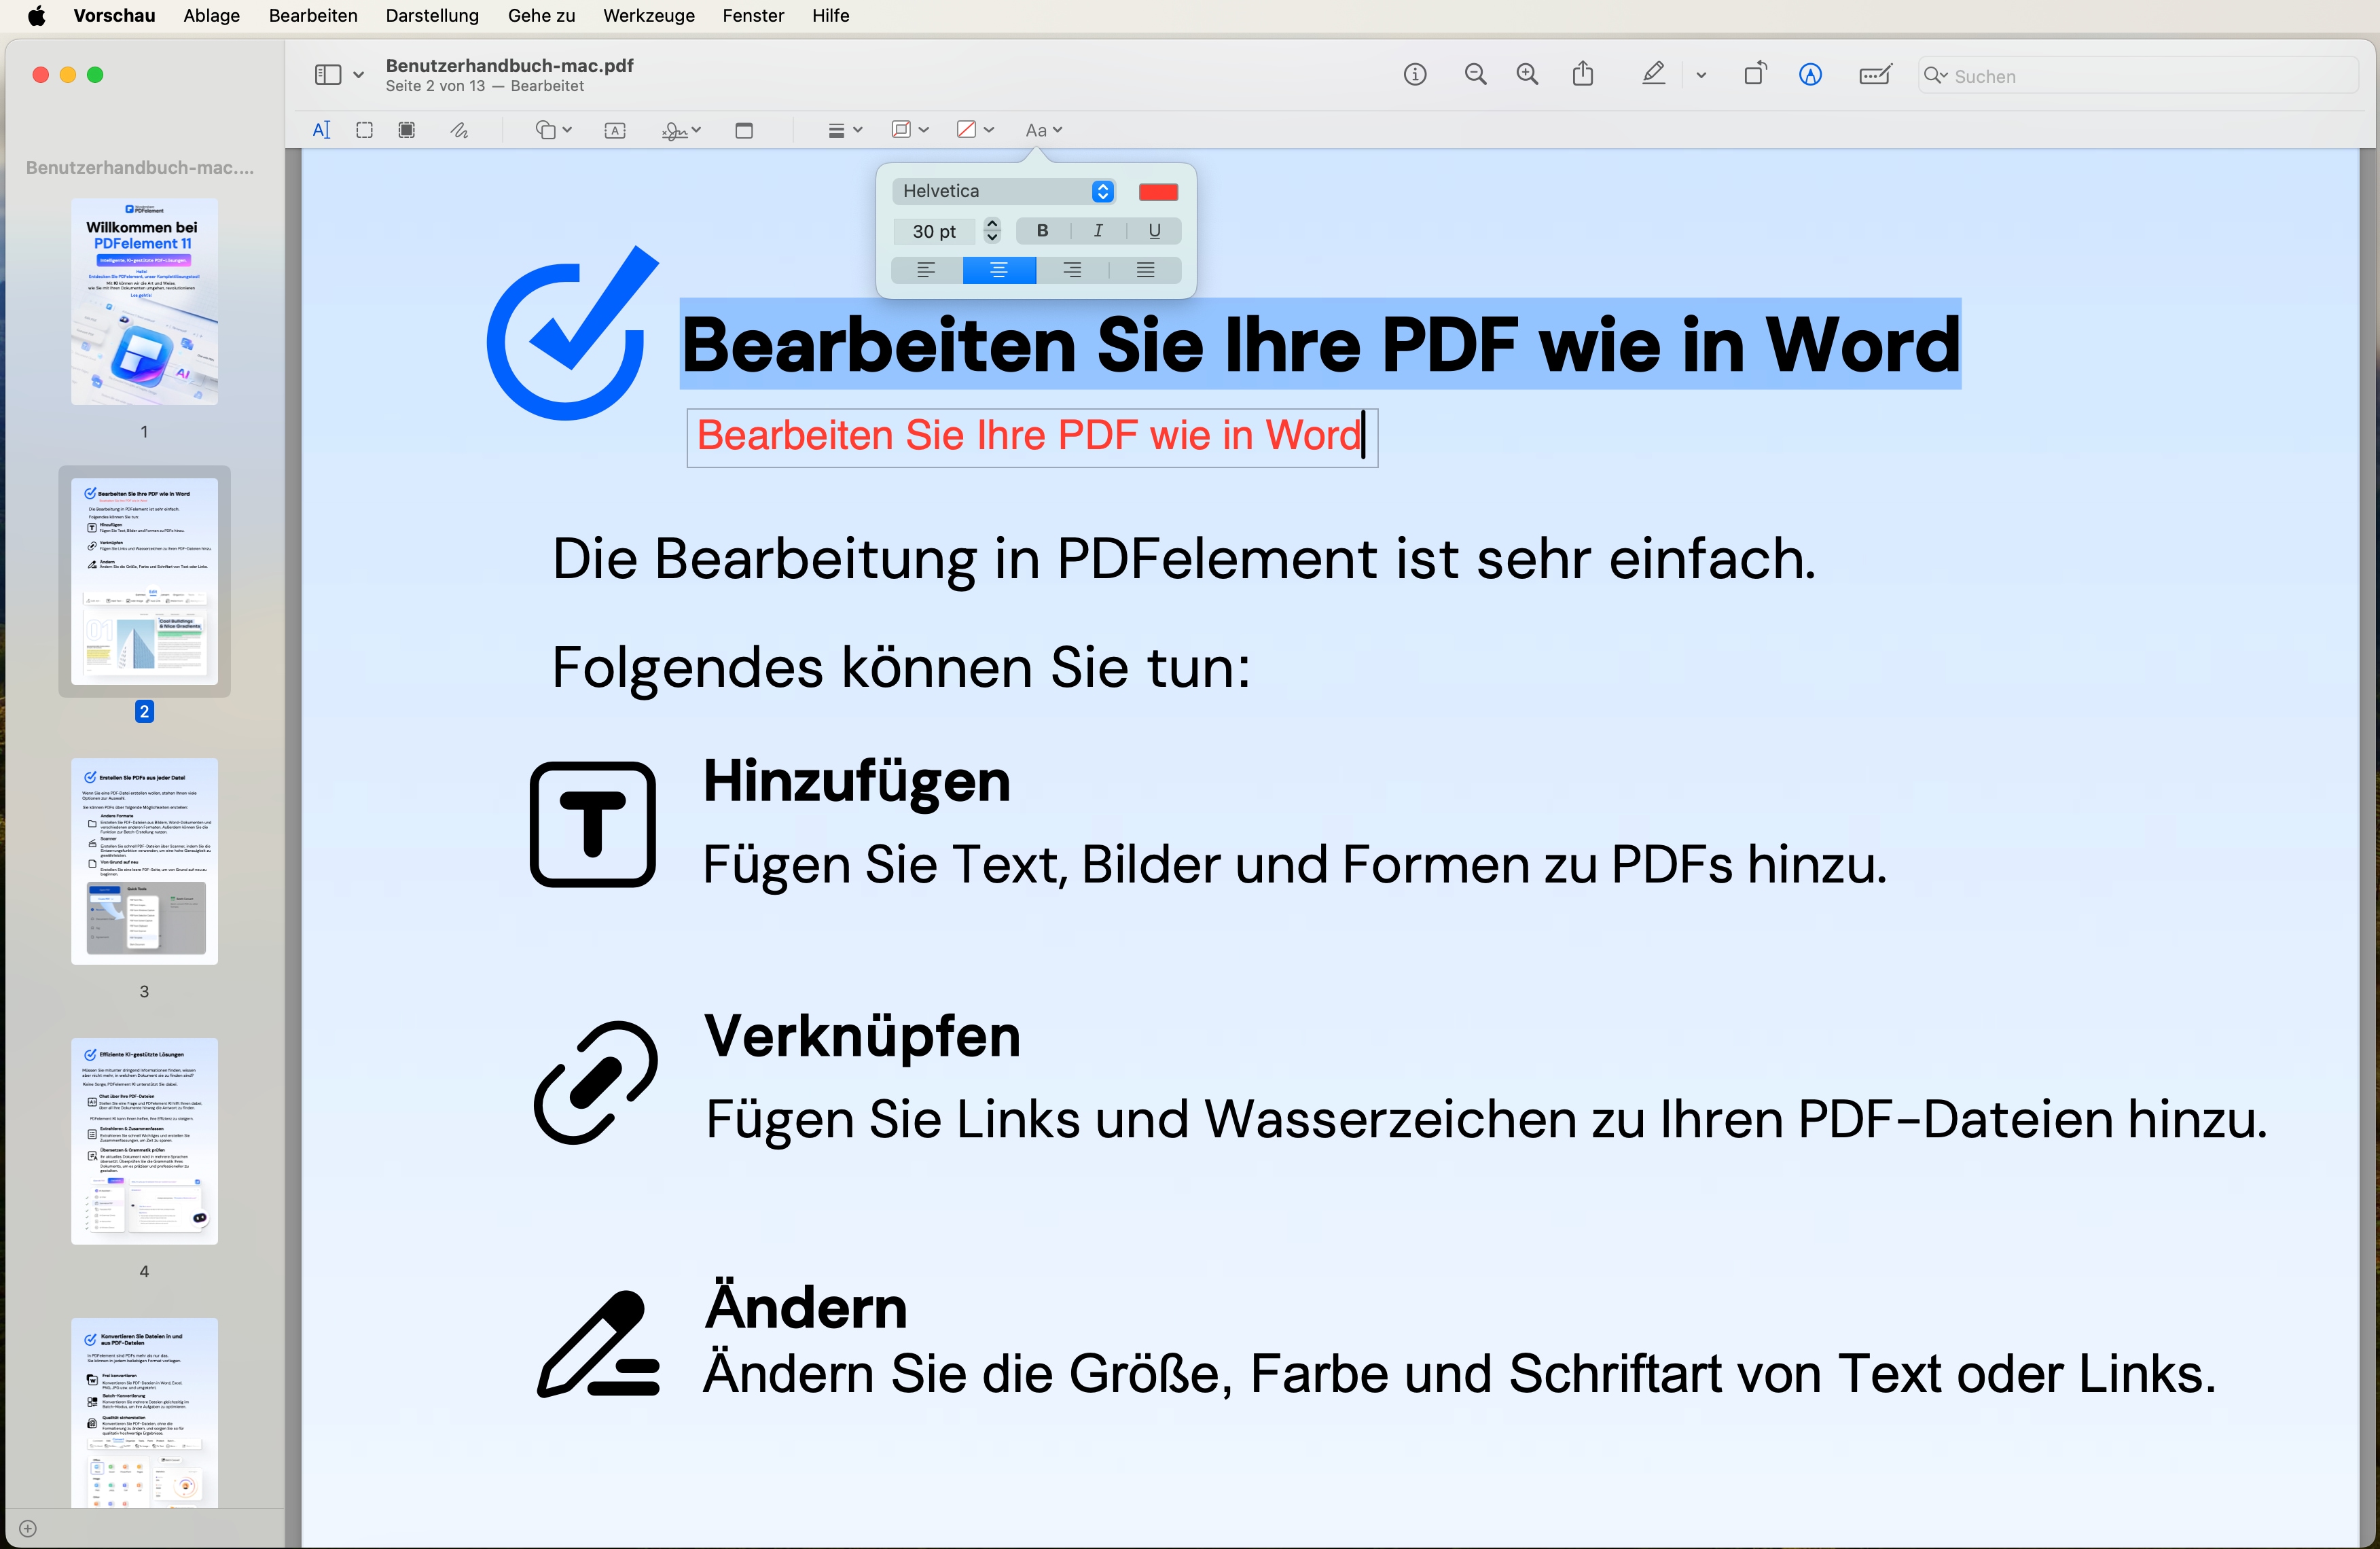Viewport: 2380px width, 1549px height.
Task: Click the sidebar document name header
Action: coord(140,168)
